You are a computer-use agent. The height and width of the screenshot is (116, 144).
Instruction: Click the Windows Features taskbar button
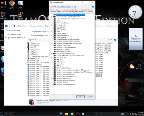click(x=83, y=114)
